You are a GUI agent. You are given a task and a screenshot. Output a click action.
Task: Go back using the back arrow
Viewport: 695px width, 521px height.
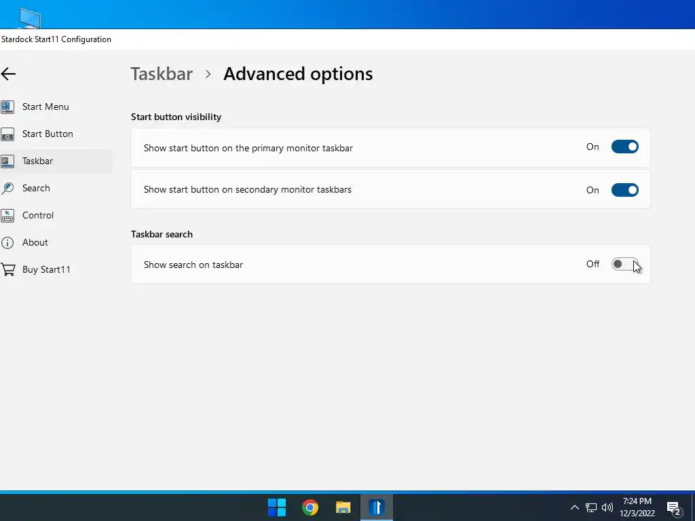point(8,74)
